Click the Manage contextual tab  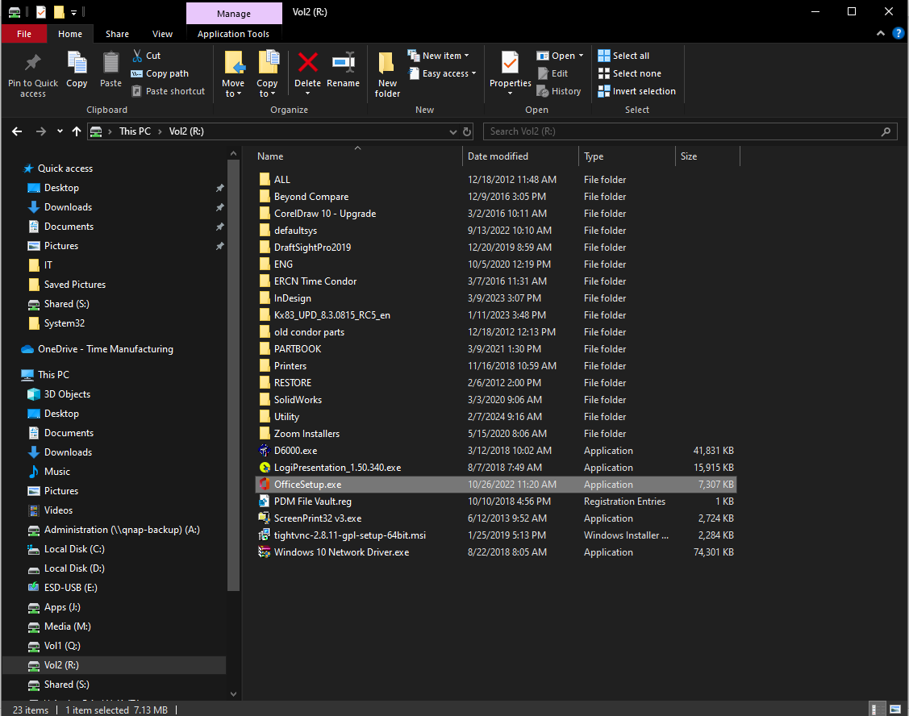click(234, 14)
